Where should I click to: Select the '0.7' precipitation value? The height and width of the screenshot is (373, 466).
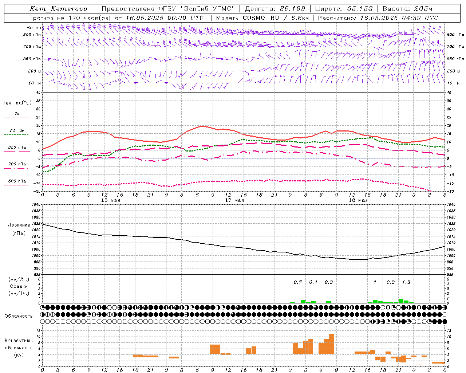298,282
